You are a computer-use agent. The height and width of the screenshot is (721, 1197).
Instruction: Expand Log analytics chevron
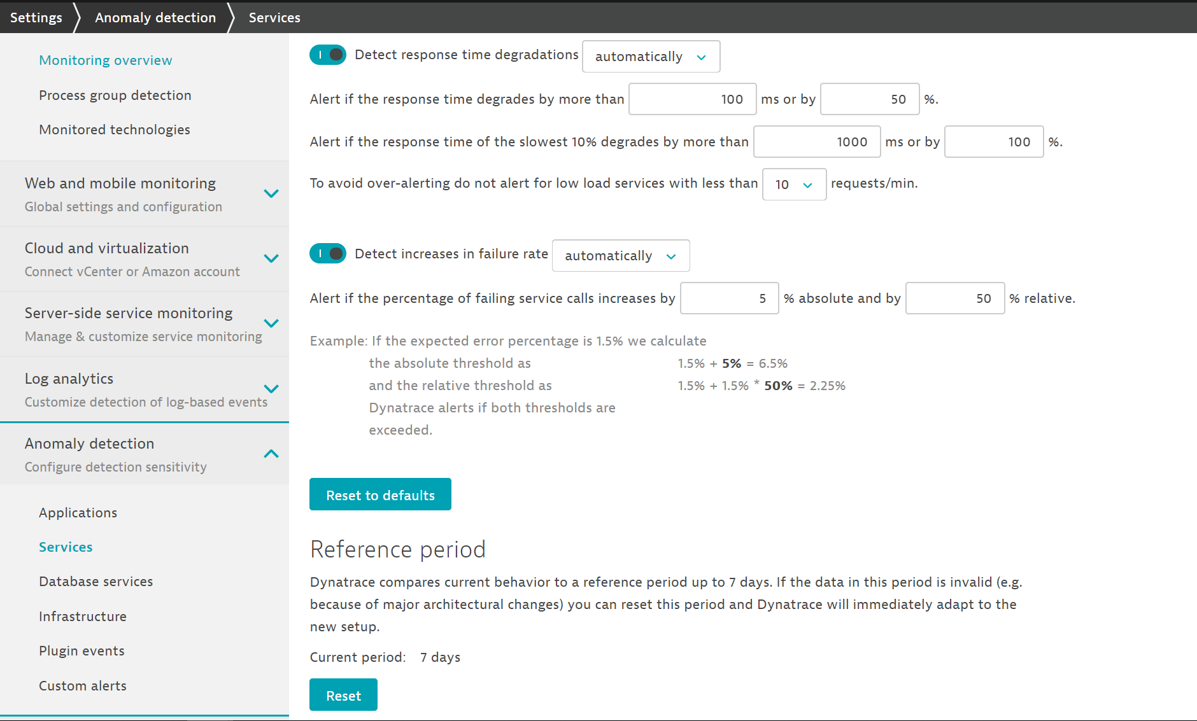tap(271, 389)
